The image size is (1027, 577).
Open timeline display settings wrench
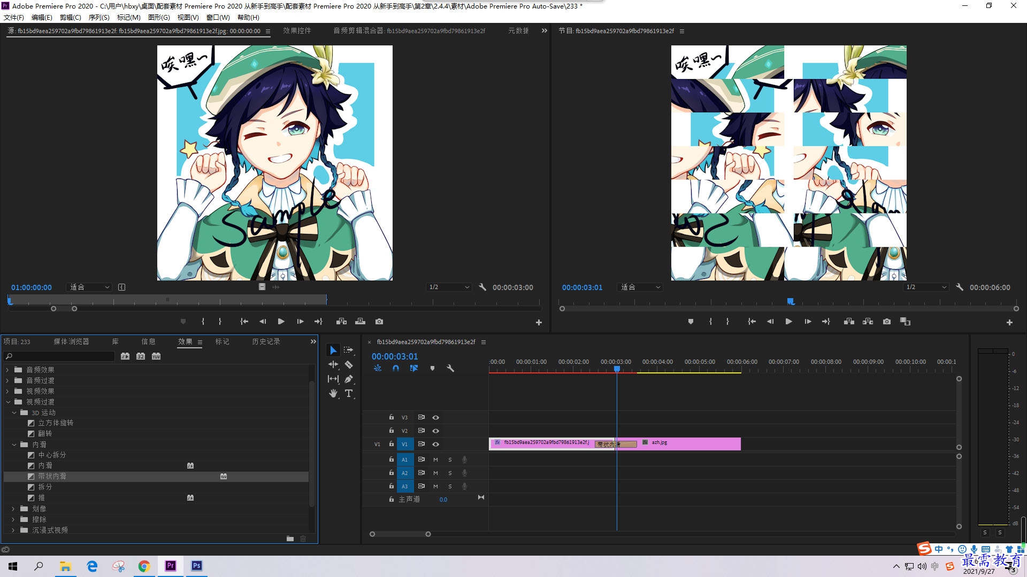(x=450, y=368)
